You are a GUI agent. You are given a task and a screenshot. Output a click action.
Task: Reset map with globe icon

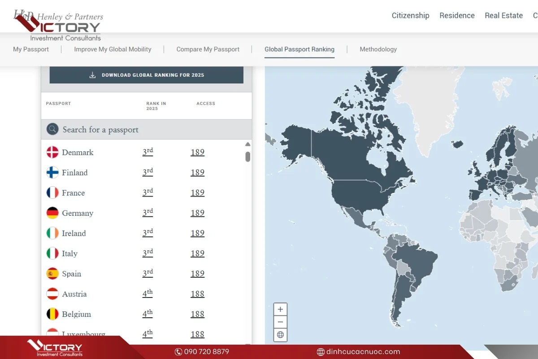[280, 335]
